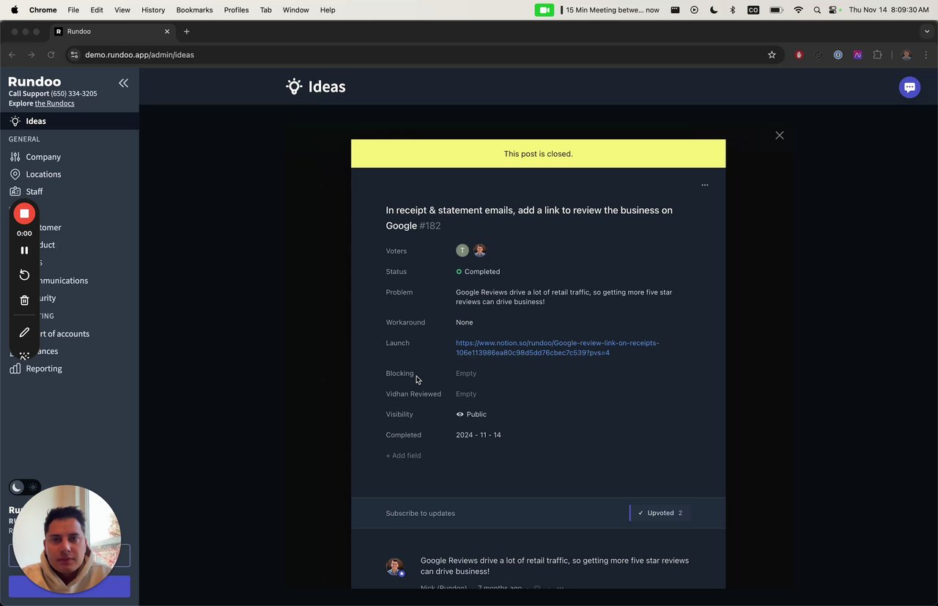Open the Bookmarks menu
The width and height of the screenshot is (938, 606).
click(194, 10)
